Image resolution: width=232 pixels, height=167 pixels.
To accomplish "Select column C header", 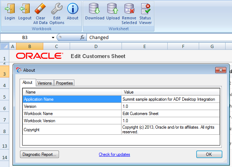I will point(56,47).
